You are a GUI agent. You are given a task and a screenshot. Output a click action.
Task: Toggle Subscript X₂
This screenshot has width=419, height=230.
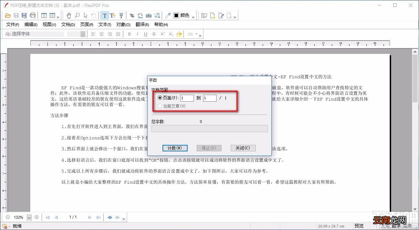pyautogui.click(x=171, y=34)
